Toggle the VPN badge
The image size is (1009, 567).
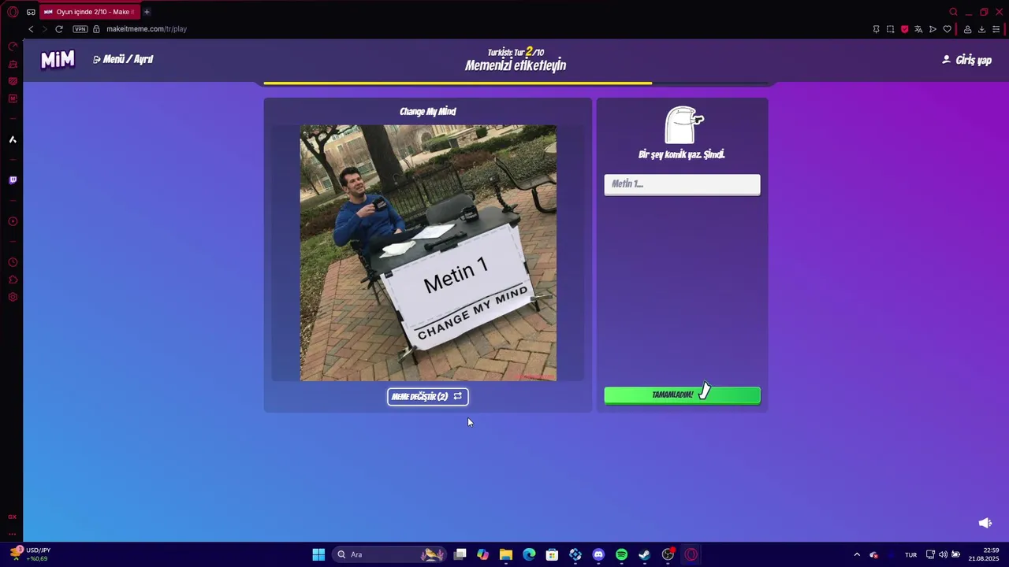point(80,29)
